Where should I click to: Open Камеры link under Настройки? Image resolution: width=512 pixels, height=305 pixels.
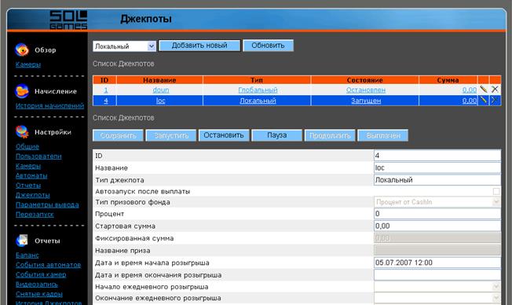tap(28, 166)
